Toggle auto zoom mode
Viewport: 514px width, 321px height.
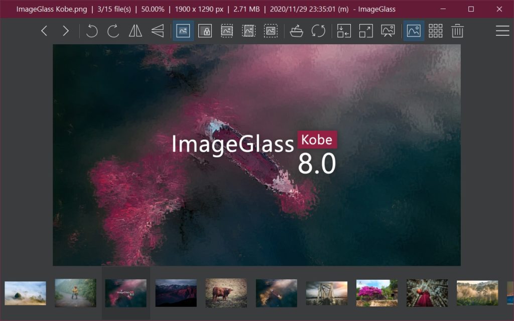pos(183,31)
